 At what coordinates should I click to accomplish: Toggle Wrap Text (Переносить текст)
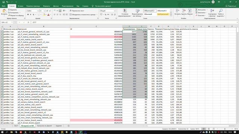77,11
